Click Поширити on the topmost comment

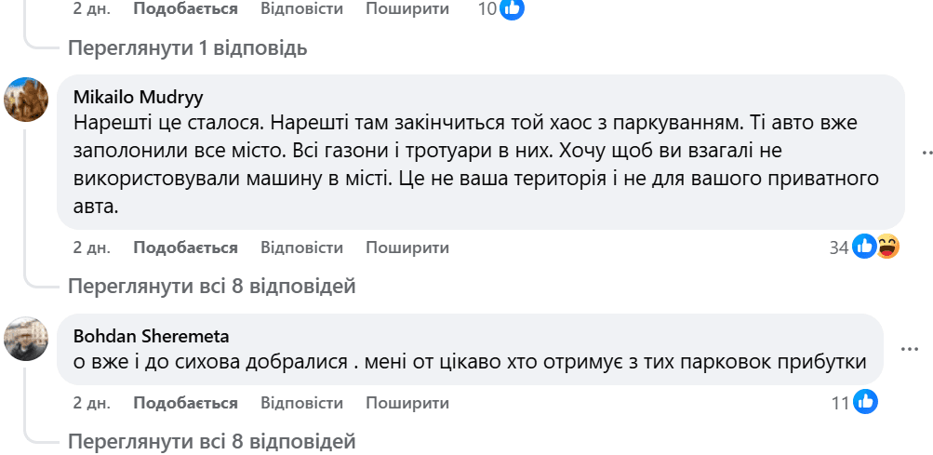[x=407, y=9]
